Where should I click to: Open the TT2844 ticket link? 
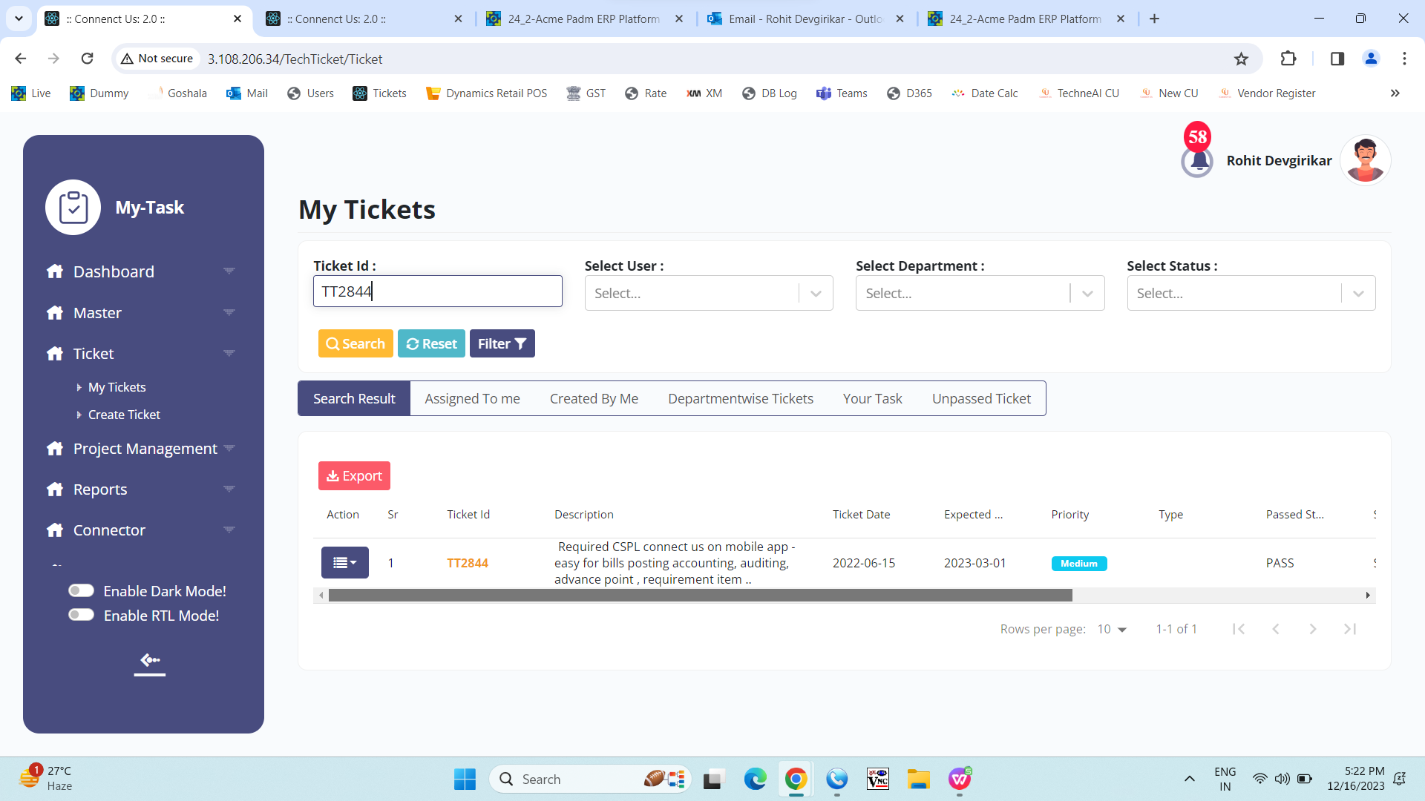468,563
